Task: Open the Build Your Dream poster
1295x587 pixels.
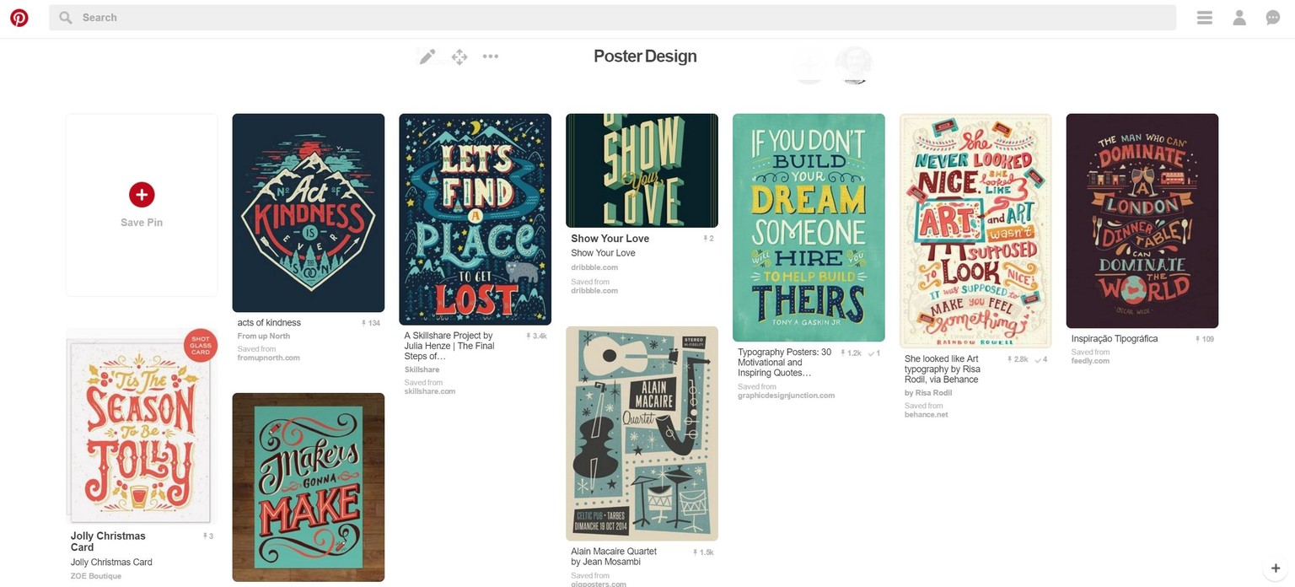Action: 809,228
